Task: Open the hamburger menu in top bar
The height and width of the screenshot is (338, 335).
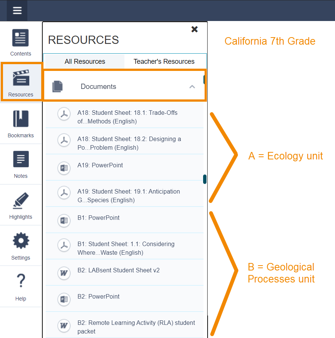Action: pos(17,11)
